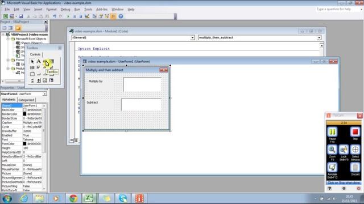Undo the last action in toolbar
Screen dimensions: 364x204
point(55,16)
